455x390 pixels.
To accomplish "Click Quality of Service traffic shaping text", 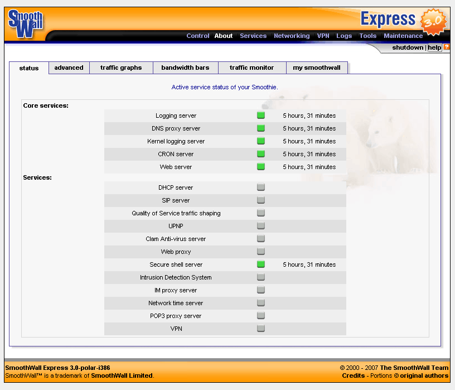I will (176, 213).
